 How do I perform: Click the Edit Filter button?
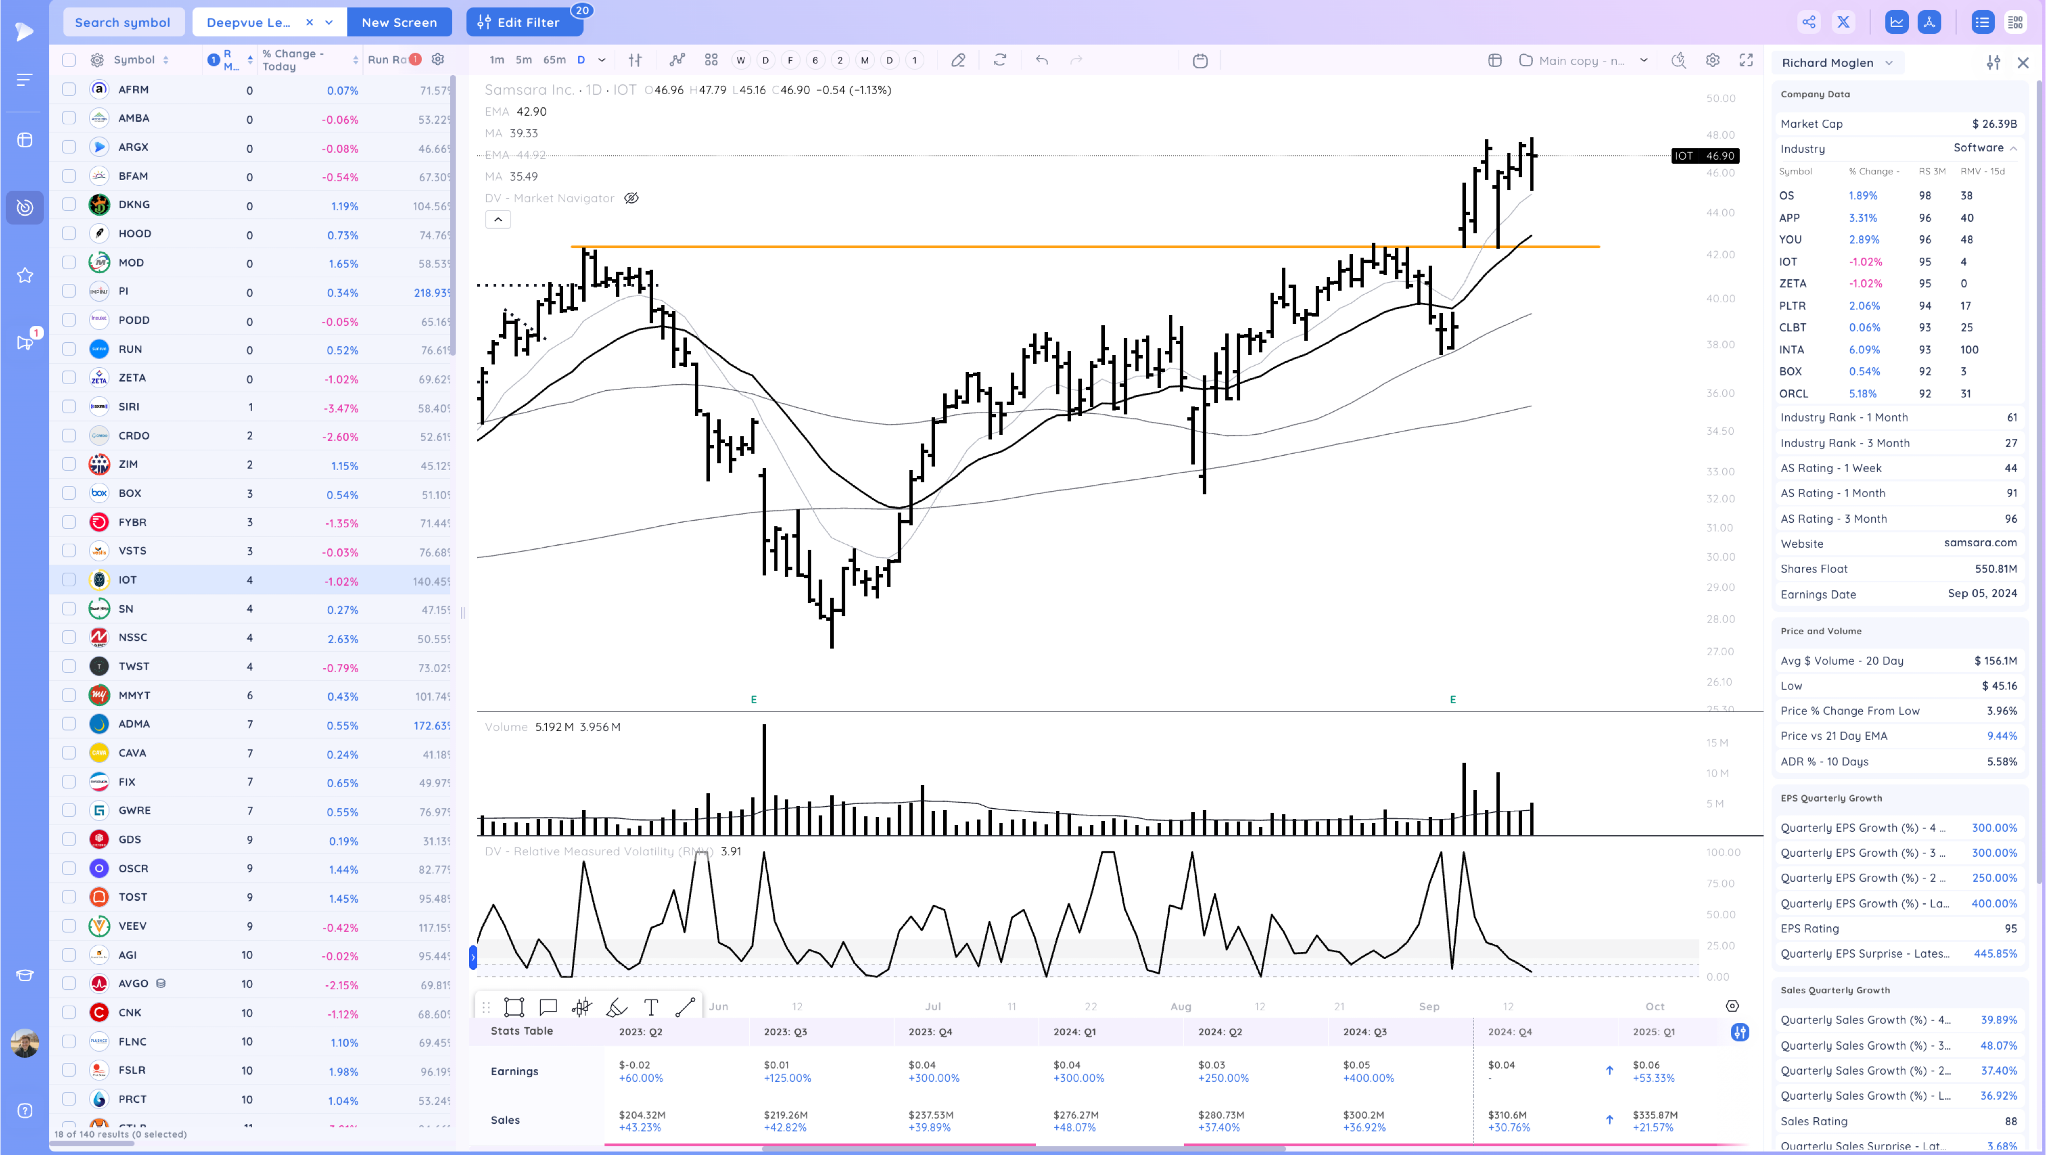pyautogui.click(x=520, y=22)
